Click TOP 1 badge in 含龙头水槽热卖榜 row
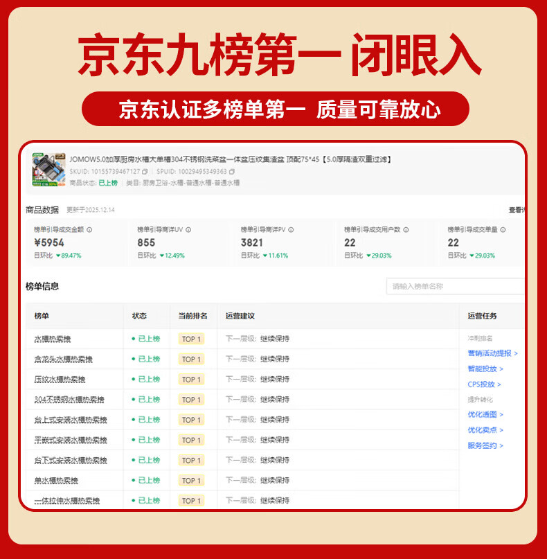 191,360
